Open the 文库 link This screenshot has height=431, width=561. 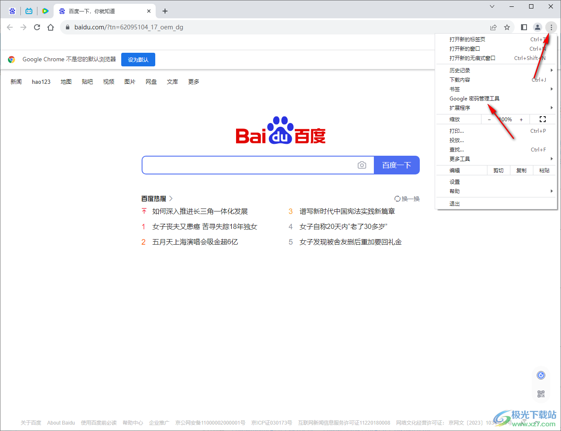point(172,82)
